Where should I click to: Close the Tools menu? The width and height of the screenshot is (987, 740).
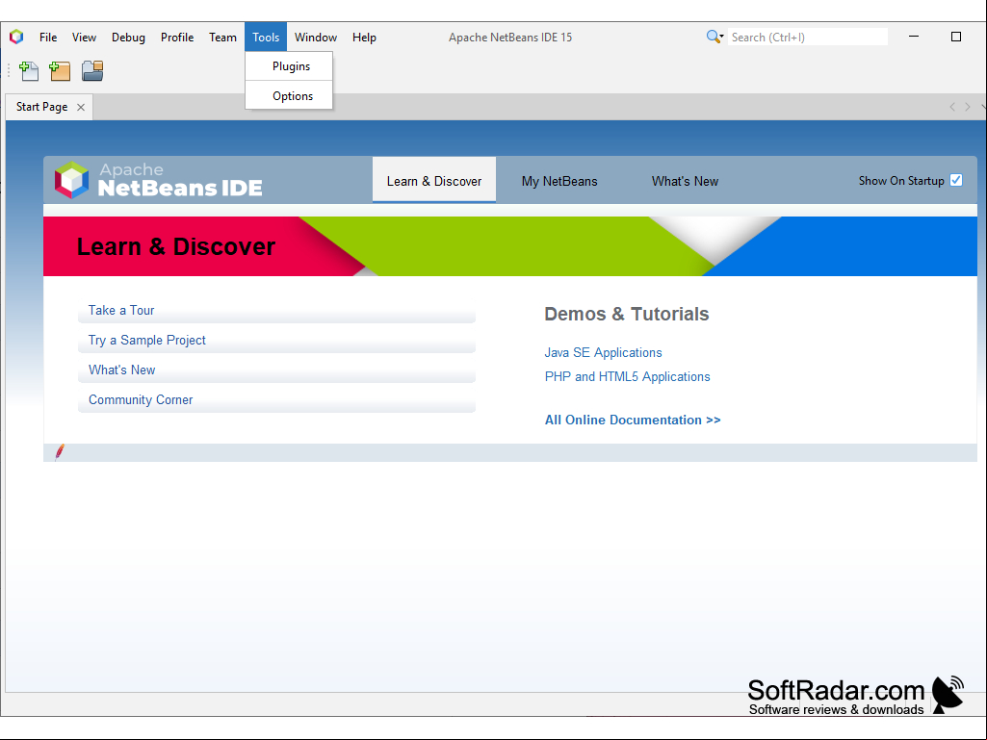pos(266,38)
